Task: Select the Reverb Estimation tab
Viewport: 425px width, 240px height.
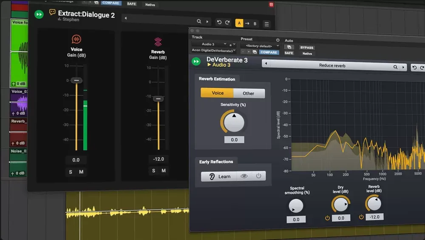Action: [x=217, y=79]
